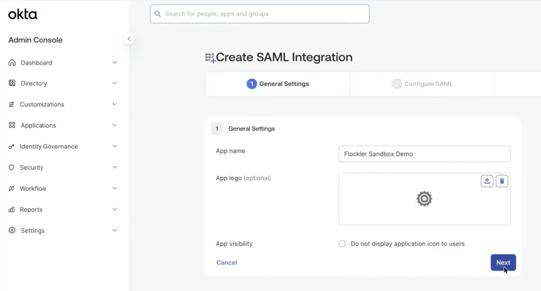Click the Identity Governance icon
Image resolution: width=541 pixels, height=291 pixels.
point(11,147)
